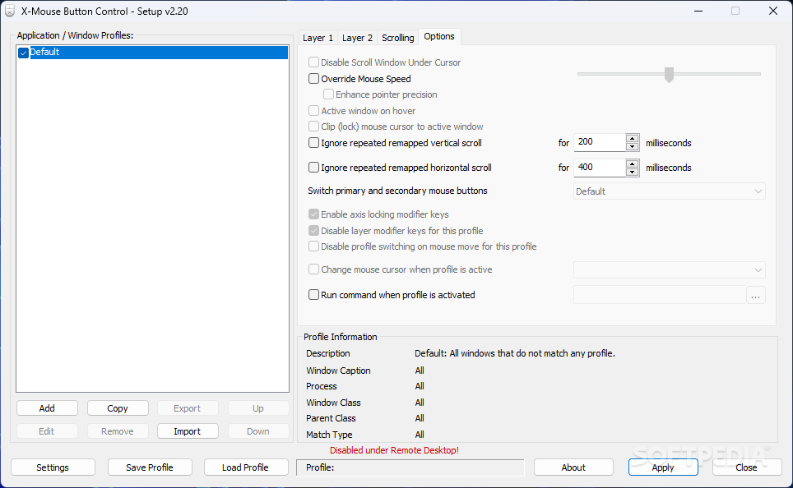Minimize the X-Mouse Button Control window
The height and width of the screenshot is (488, 793).
tap(698, 12)
